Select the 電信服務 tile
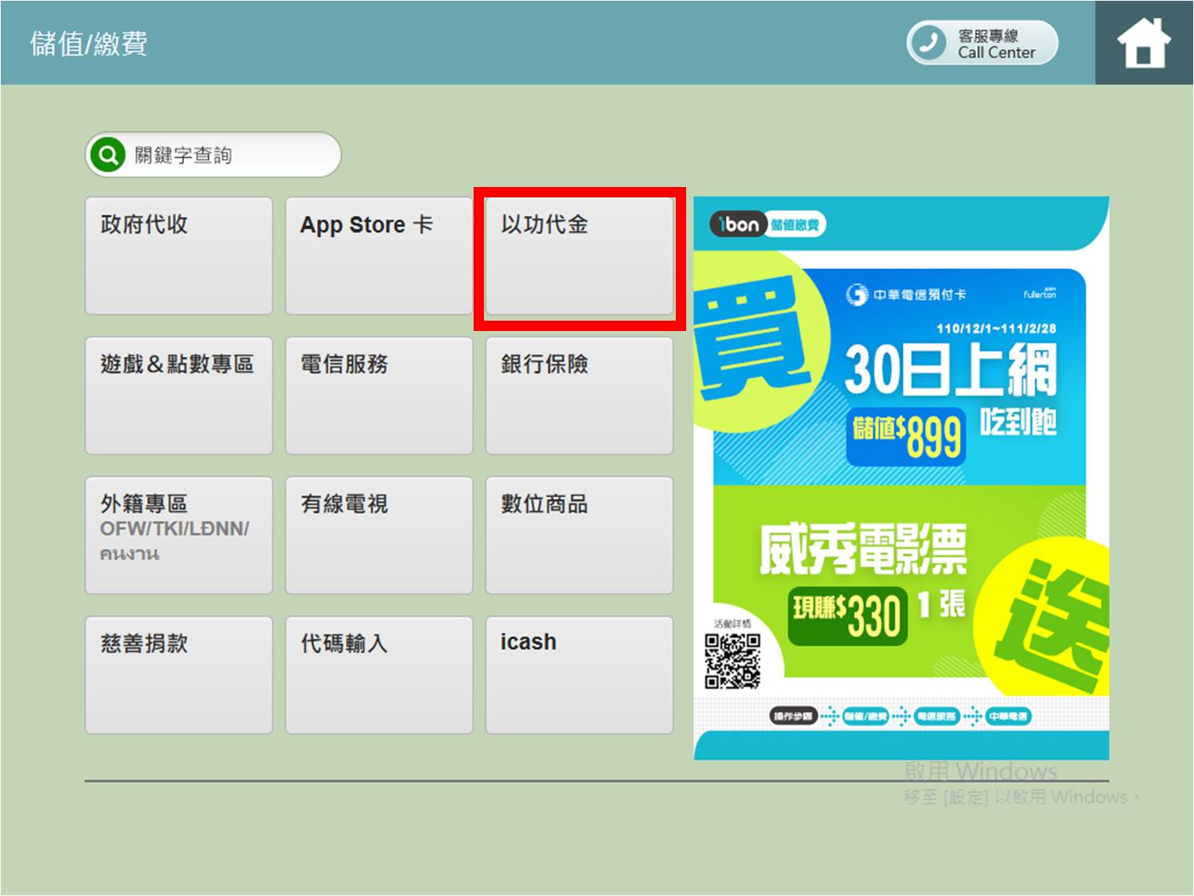Image resolution: width=1194 pixels, height=896 pixels. tap(379, 395)
